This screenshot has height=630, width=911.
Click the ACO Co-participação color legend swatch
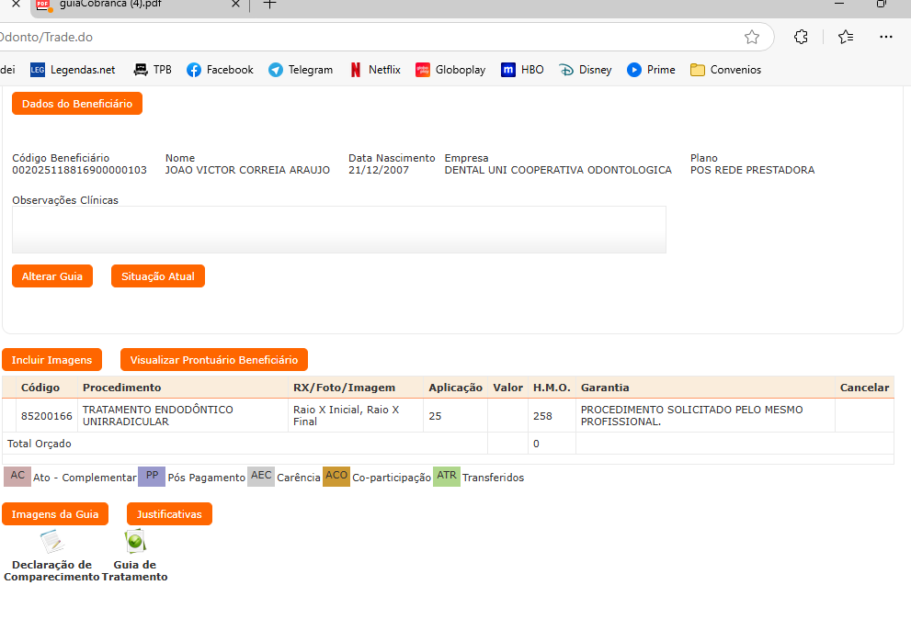336,477
